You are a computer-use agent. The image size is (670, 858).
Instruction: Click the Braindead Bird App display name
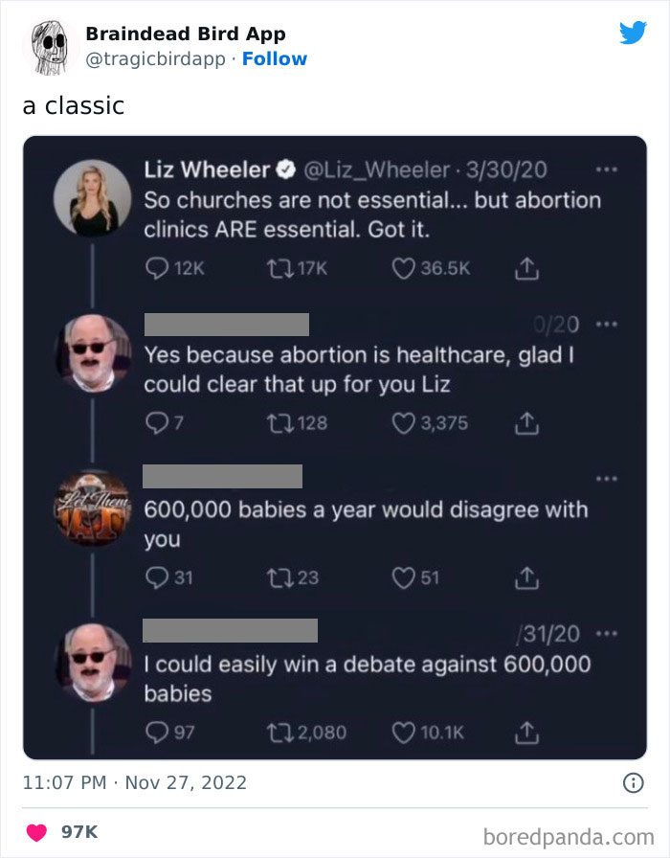[x=186, y=34]
